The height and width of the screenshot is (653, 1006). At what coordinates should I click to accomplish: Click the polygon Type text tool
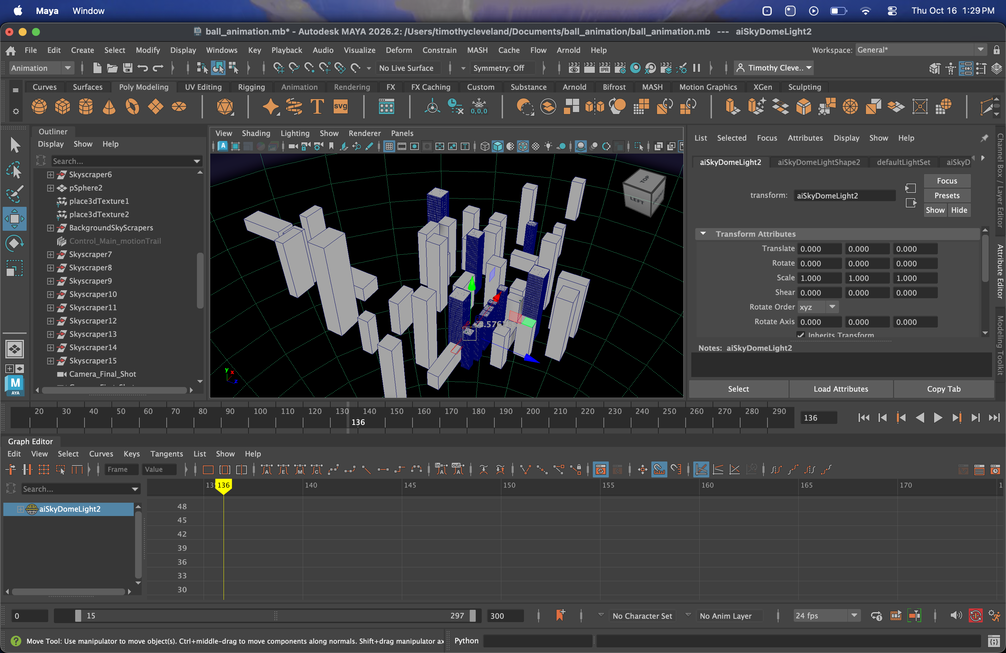317,106
